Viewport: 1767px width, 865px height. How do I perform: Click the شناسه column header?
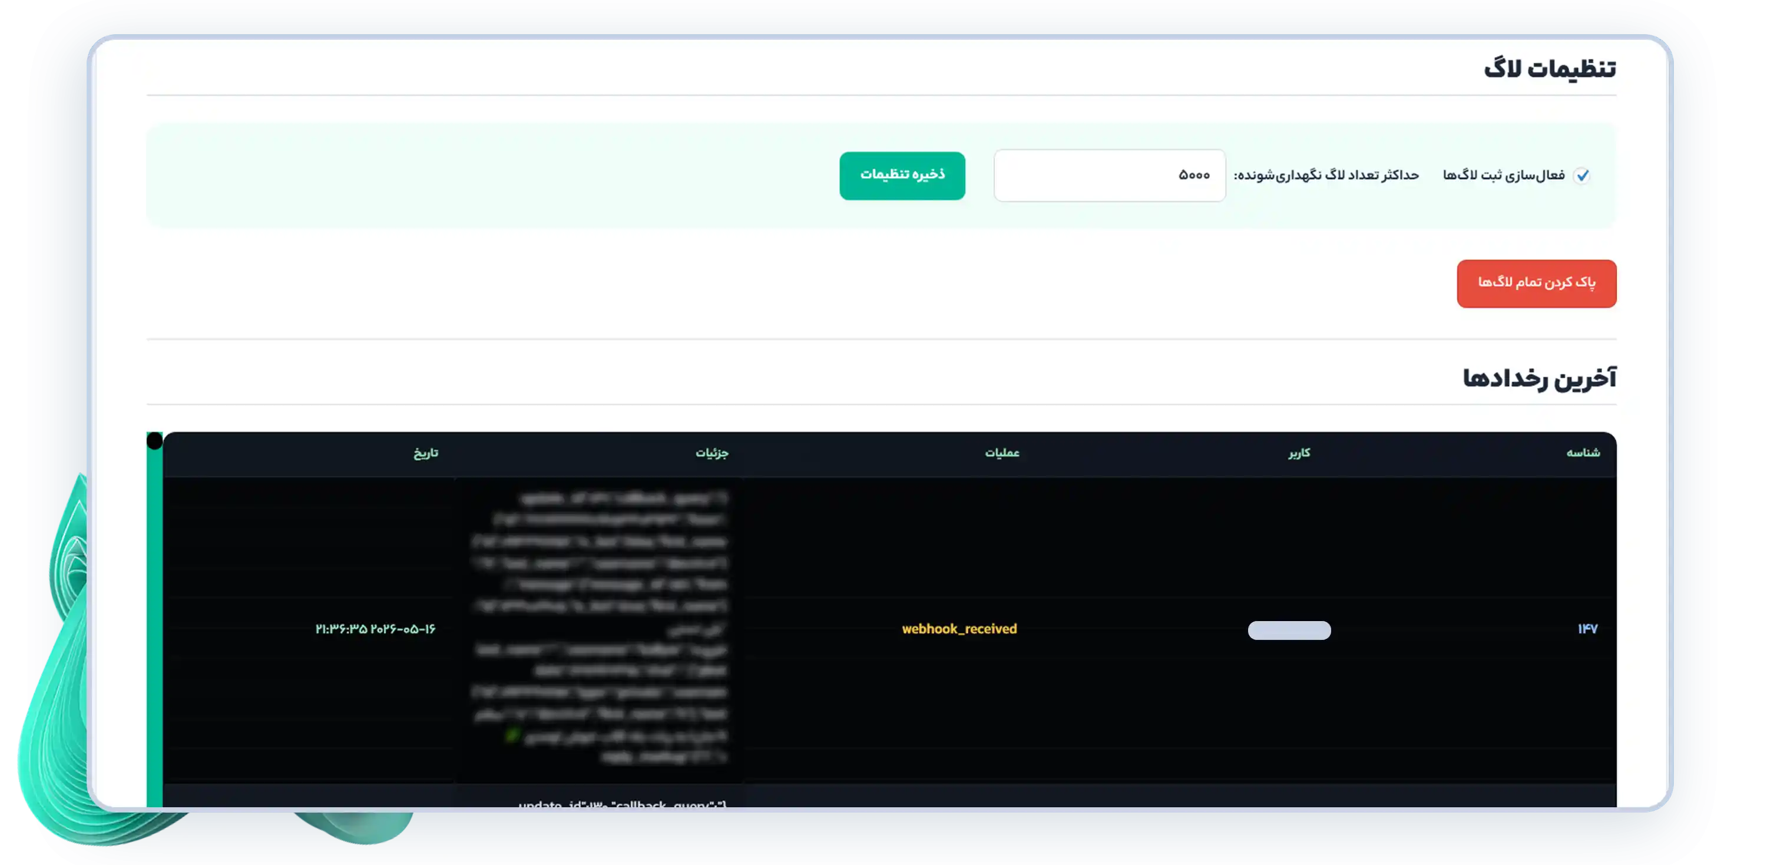[x=1583, y=453]
